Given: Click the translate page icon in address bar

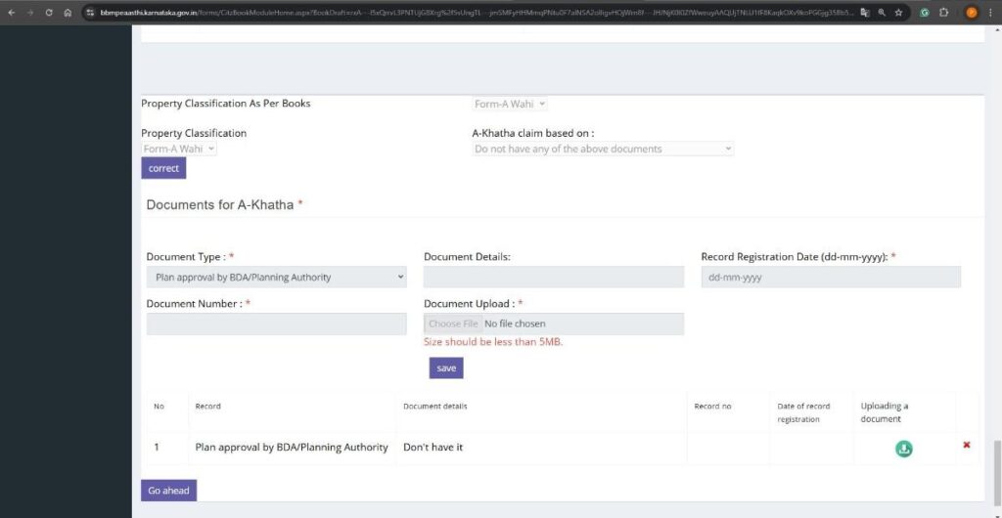Looking at the screenshot, I should point(865,13).
